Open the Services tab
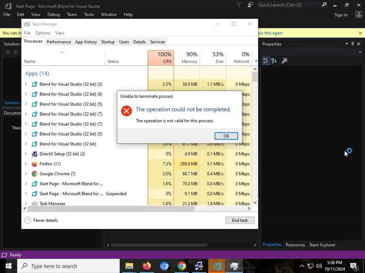 (157, 42)
